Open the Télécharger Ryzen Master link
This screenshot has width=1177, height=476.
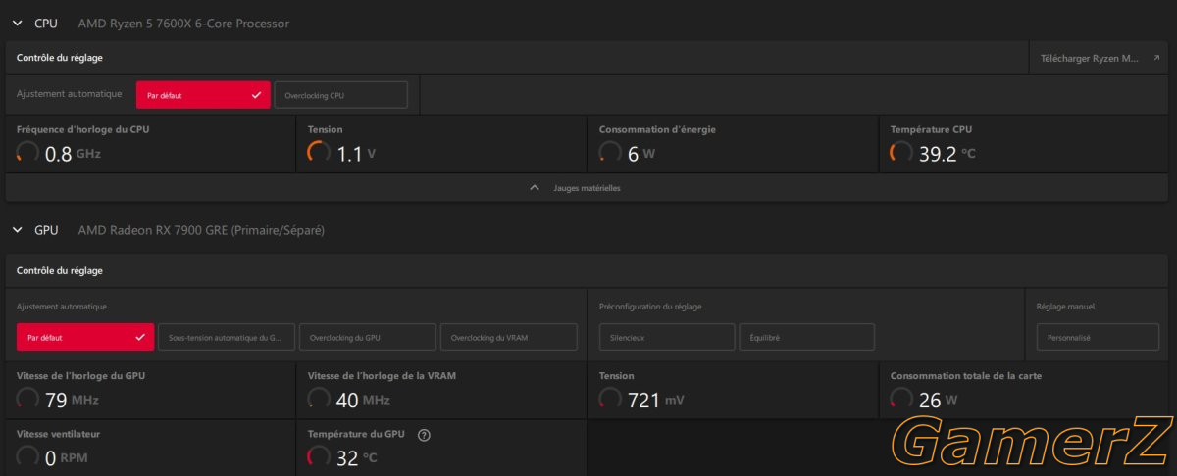click(1099, 58)
